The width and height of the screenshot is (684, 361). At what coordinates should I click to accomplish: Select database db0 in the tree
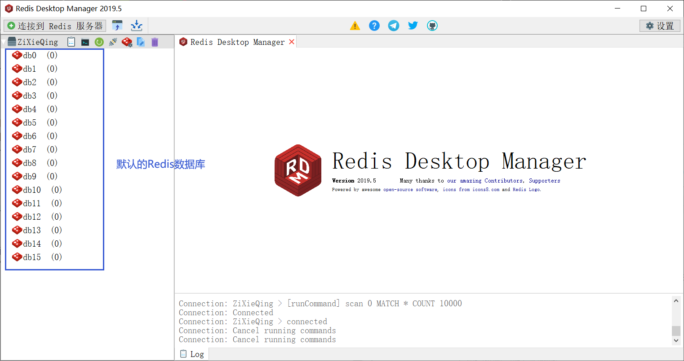pos(35,56)
